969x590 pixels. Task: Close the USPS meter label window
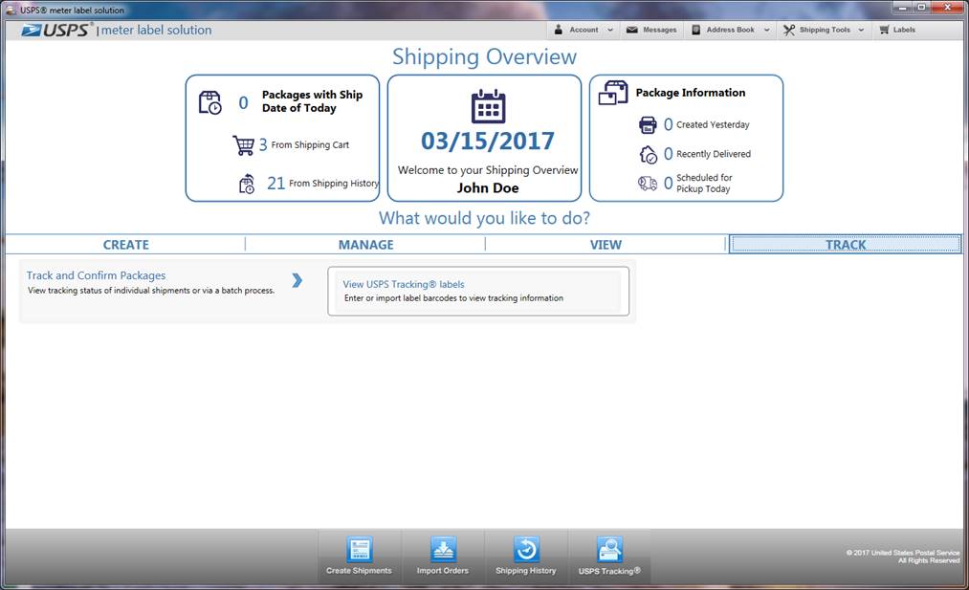point(947,8)
